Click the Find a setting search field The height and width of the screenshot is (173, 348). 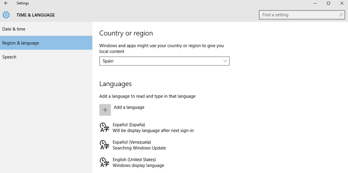tap(302, 15)
